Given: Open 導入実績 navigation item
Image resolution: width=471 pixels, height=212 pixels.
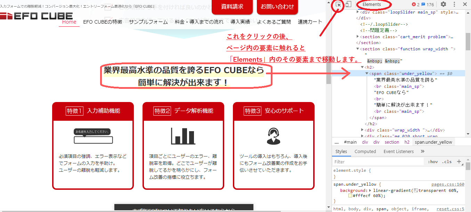Looking at the screenshot, I should pos(240,22).
